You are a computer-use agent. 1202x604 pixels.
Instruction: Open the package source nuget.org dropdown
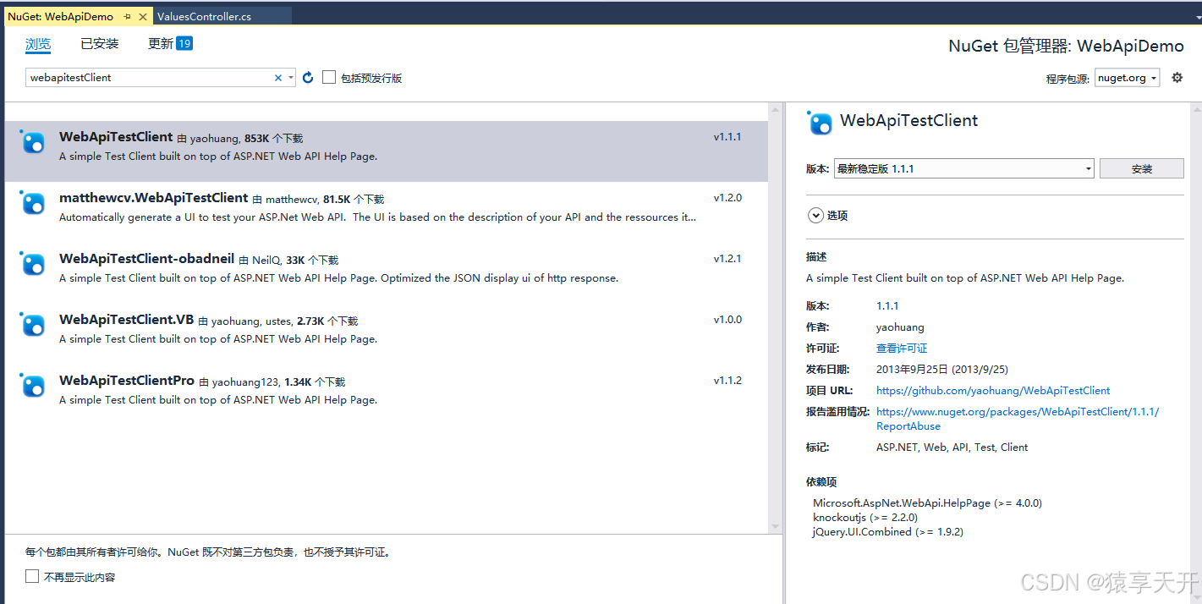coord(1127,78)
